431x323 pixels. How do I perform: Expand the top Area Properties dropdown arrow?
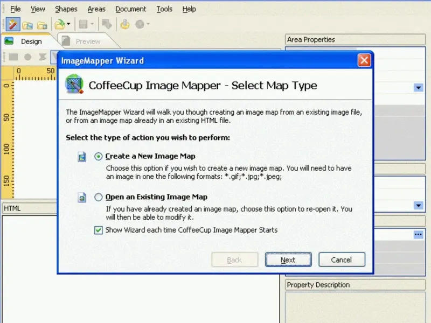click(x=419, y=88)
